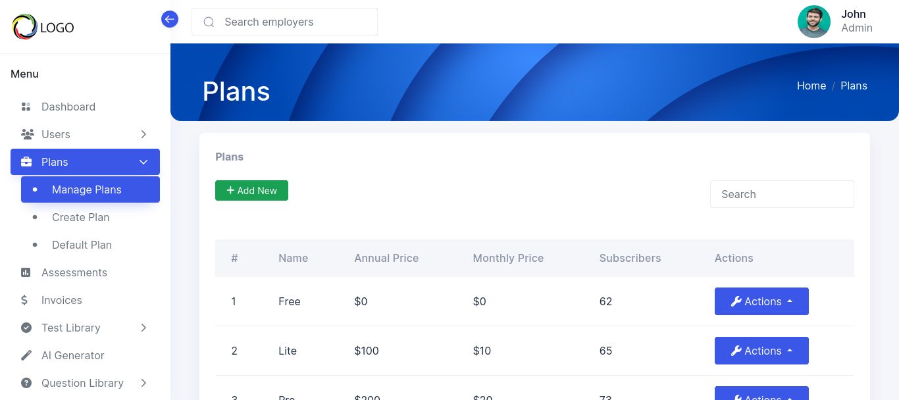
Task: Click the Users group icon
Action: click(x=27, y=134)
